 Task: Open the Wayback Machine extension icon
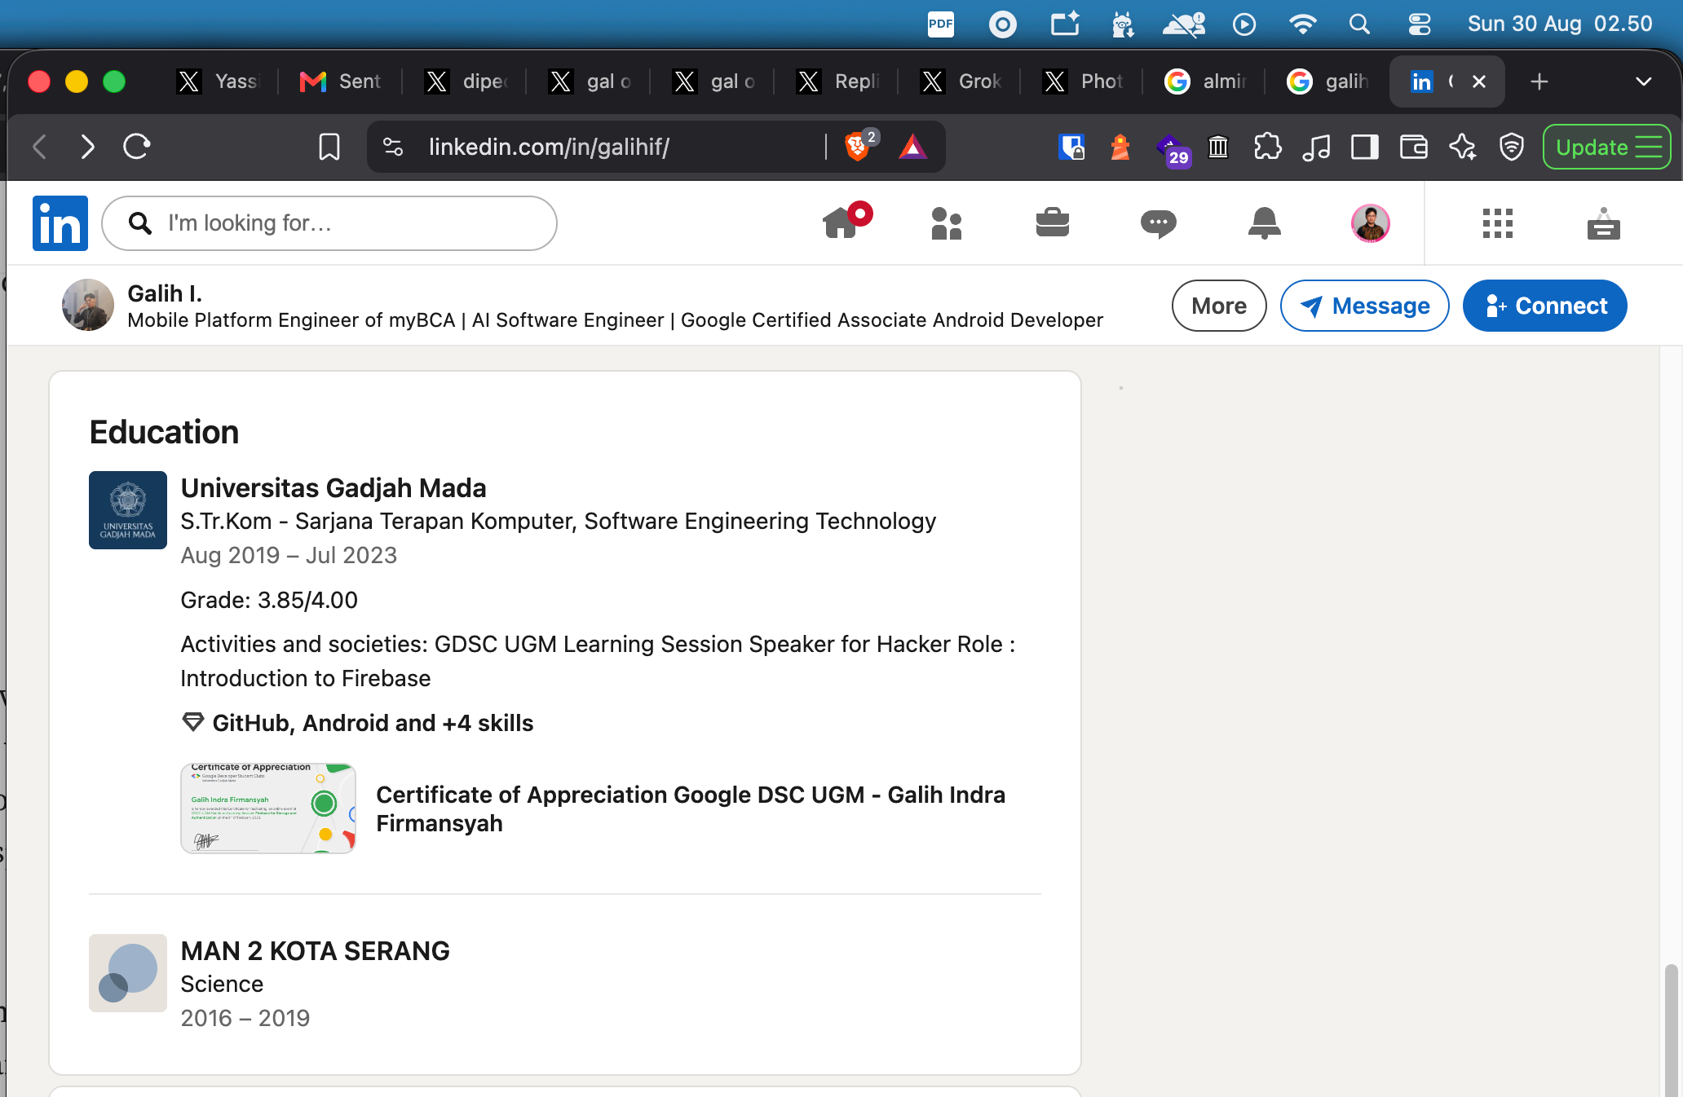[x=1218, y=147]
